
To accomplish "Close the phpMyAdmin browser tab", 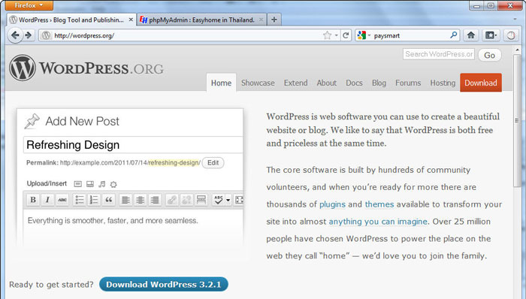I will (261, 20).
